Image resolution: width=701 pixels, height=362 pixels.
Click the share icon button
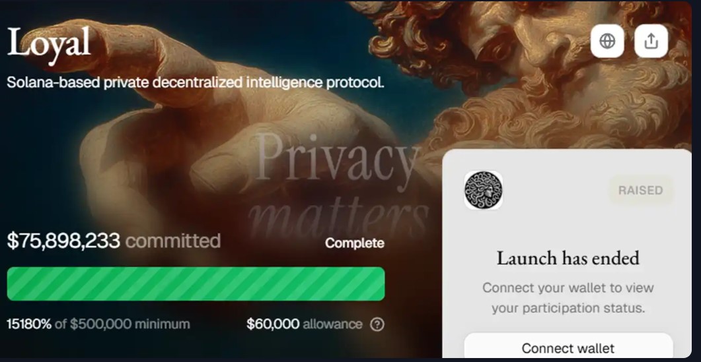point(651,41)
